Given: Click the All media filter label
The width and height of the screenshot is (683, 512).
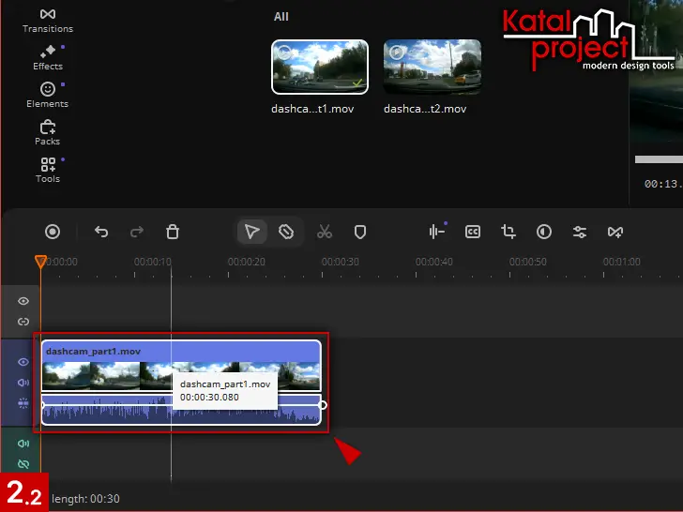Looking at the screenshot, I should coord(281,17).
